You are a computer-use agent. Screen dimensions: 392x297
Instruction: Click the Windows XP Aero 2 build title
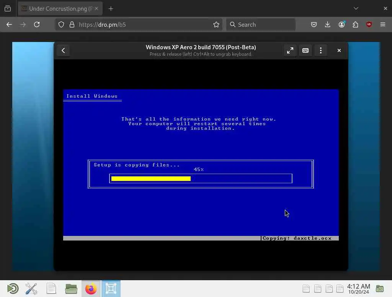pos(201,47)
